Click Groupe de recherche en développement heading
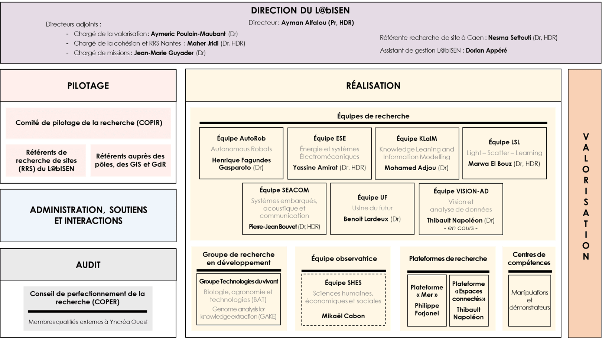602x338 pixels. point(238,259)
